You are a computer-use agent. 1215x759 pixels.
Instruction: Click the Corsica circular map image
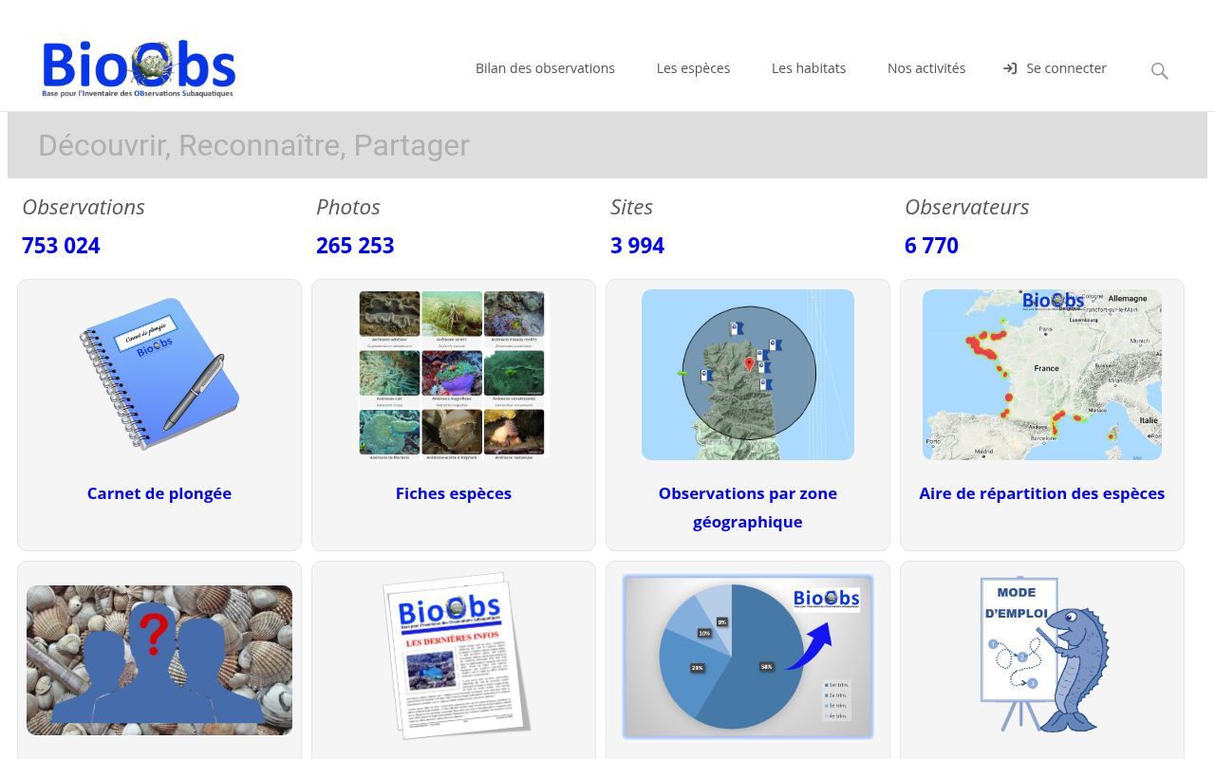pyautogui.click(x=748, y=375)
